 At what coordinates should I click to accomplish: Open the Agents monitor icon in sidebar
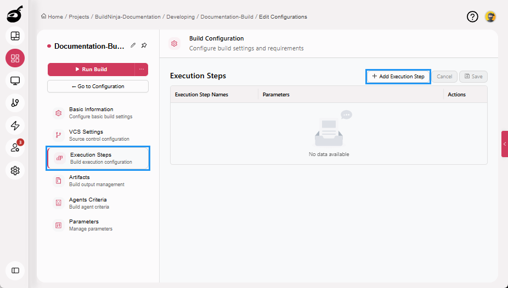point(15,80)
